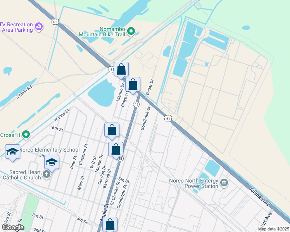
Task: Open the Norco Elementary School graduation cap marker
Action: point(12,152)
